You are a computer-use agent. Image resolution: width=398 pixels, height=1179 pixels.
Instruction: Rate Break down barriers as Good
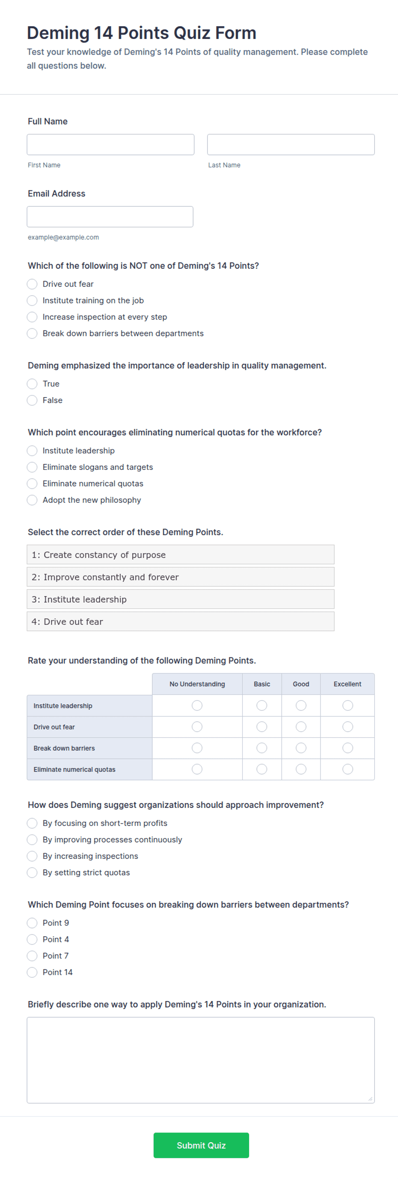(300, 748)
